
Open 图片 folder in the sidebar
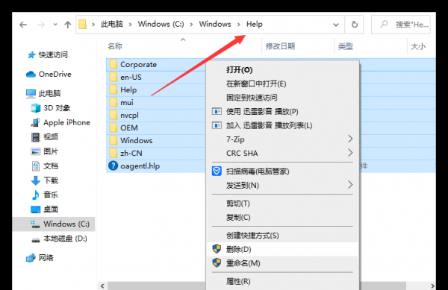coord(45,151)
